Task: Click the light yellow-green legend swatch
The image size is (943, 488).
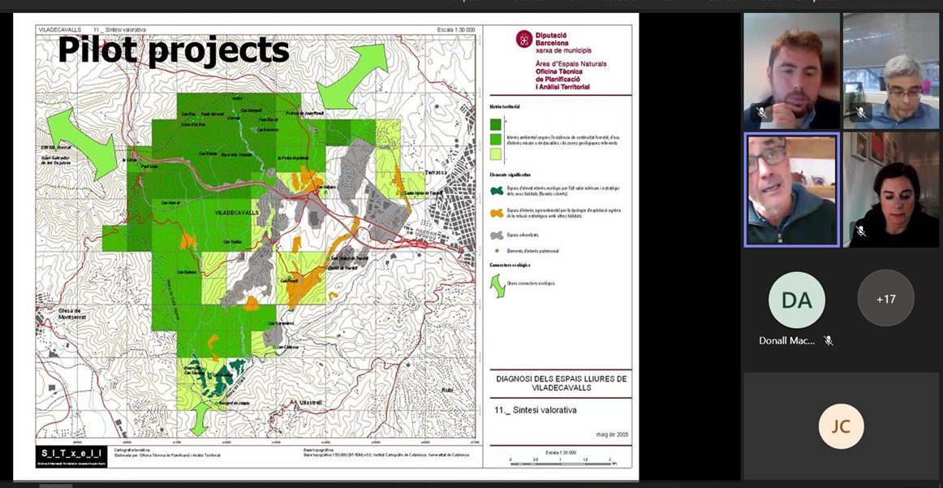Action: (496, 153)
